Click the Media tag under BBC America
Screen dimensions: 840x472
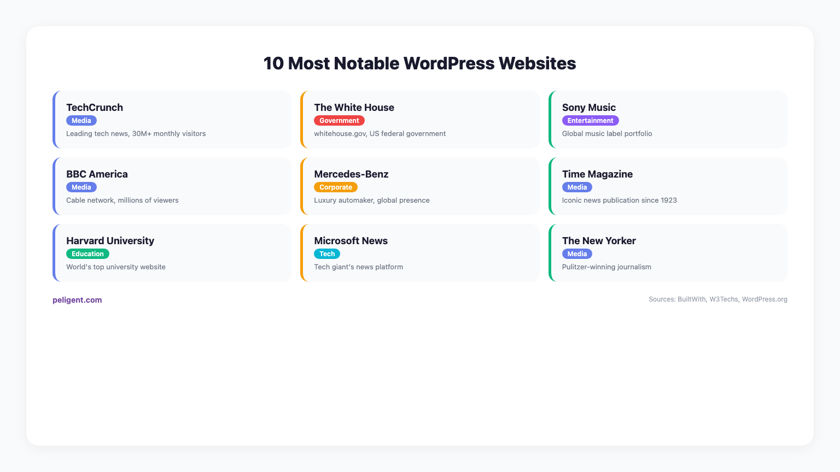[81, 187]
